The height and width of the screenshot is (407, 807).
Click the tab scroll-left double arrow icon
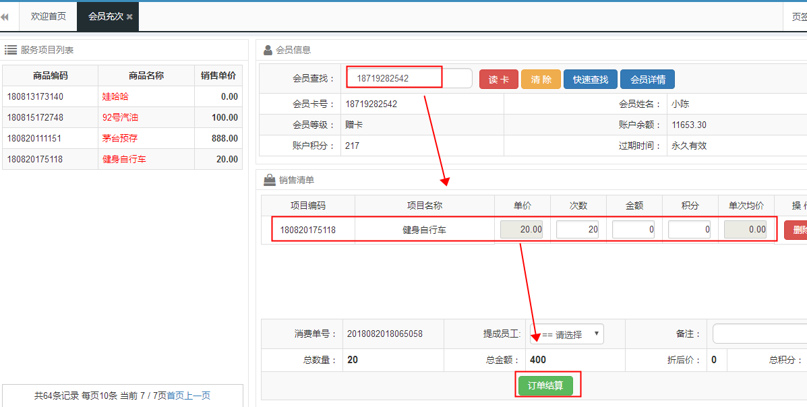(5, 17)
